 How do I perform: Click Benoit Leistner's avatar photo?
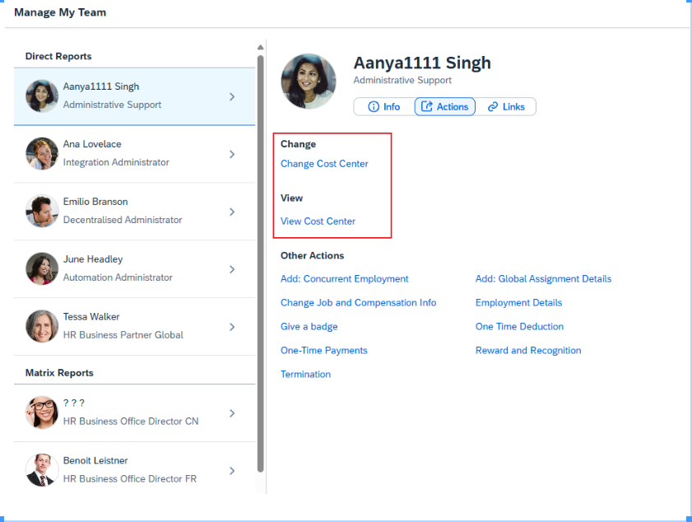(x=42, y=470)
